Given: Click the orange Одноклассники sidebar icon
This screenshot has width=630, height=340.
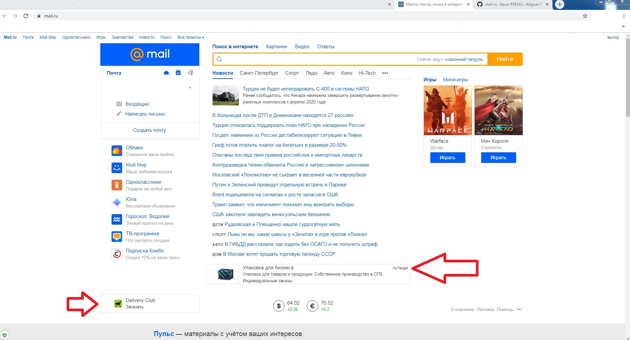Looking at the screenshot, I should pyautogui.click(x=117, y=185).
